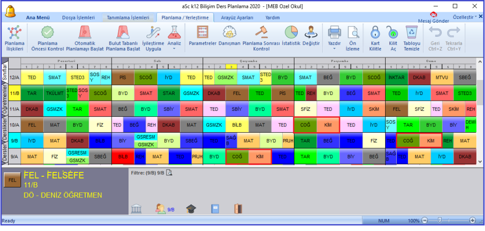
Task: Select the 11/B class row header
Action: (x=15, y=93)
